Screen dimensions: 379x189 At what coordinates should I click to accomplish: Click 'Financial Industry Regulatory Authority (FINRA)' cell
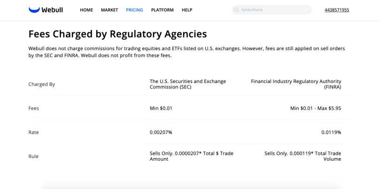[x=296, y=84]
